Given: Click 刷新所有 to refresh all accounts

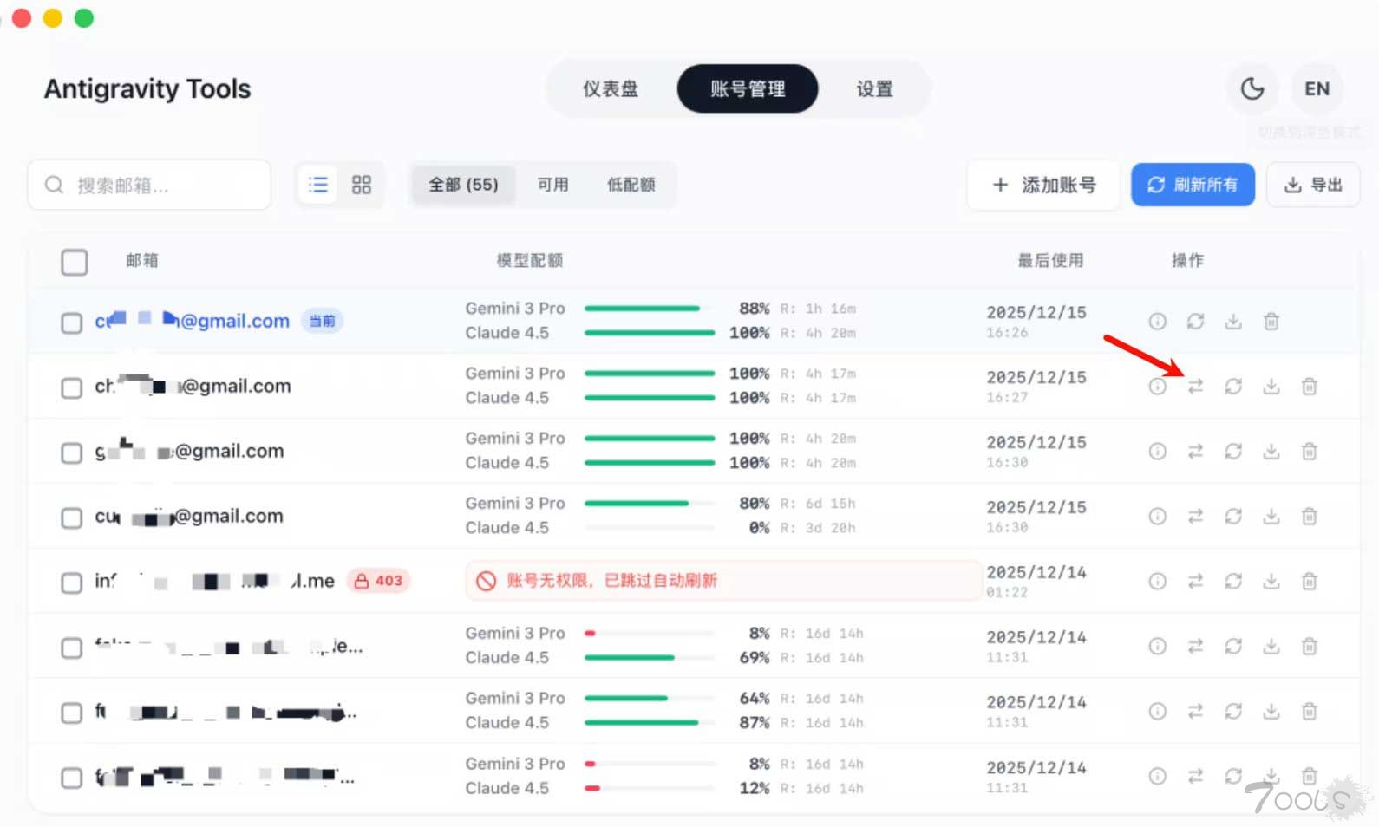Looking at the screenshot, I should 1193,185.
